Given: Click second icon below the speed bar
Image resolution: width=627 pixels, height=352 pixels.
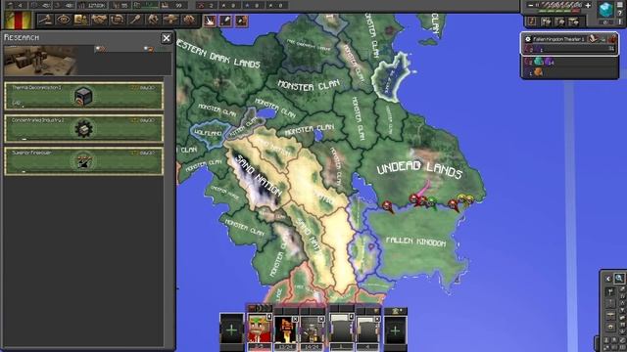Looking at the screenshot, I should [546, 22].
